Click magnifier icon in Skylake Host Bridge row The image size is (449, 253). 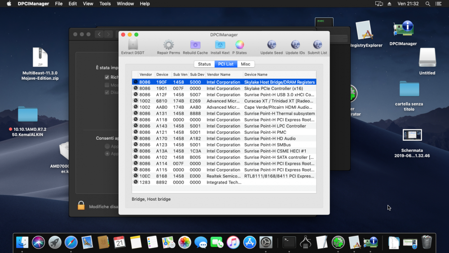pos(136,82)
